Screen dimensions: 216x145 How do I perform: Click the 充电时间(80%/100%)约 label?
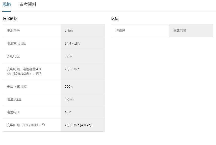coord(26,125)
